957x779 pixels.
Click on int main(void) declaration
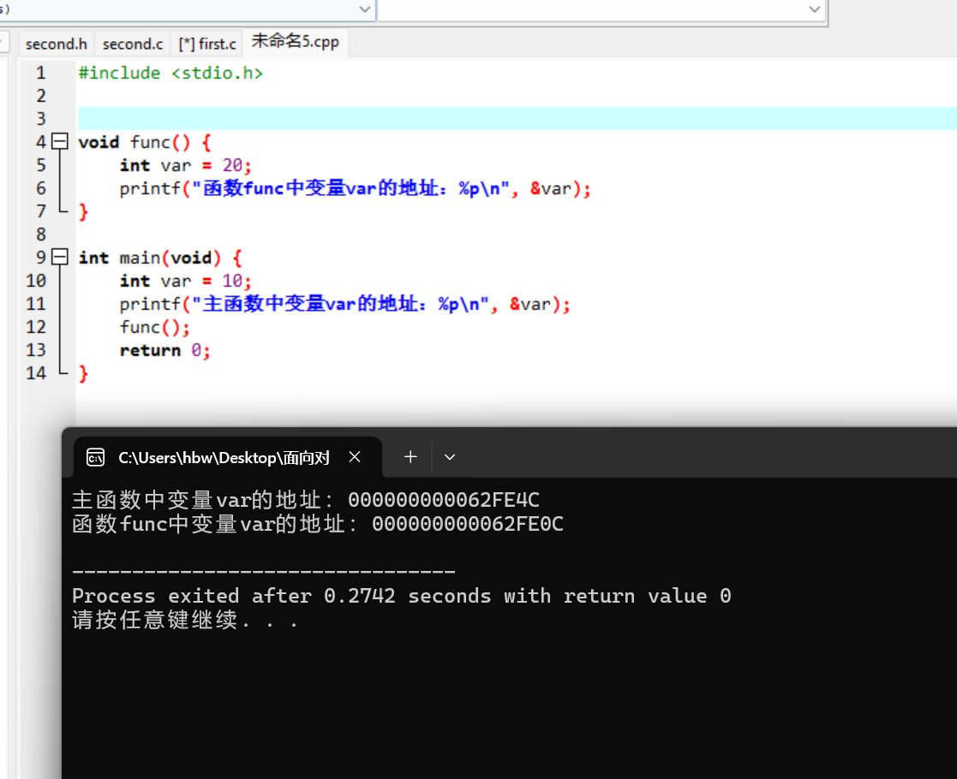pyautogui.click(x=160, y=258)
